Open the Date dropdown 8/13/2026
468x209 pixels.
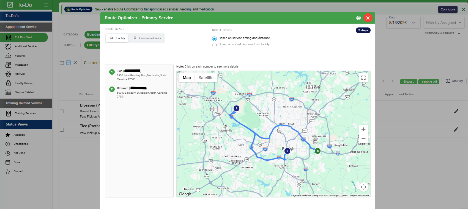pos(403,23)
